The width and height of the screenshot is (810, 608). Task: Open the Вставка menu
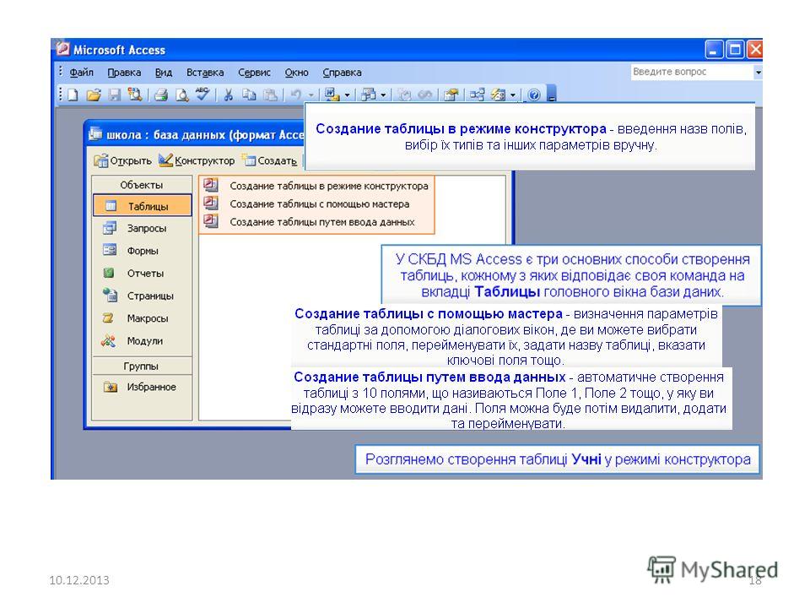tap(205, 73)
